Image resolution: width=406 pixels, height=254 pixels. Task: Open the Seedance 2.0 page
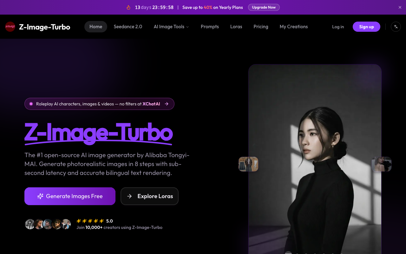click(128, 27)
